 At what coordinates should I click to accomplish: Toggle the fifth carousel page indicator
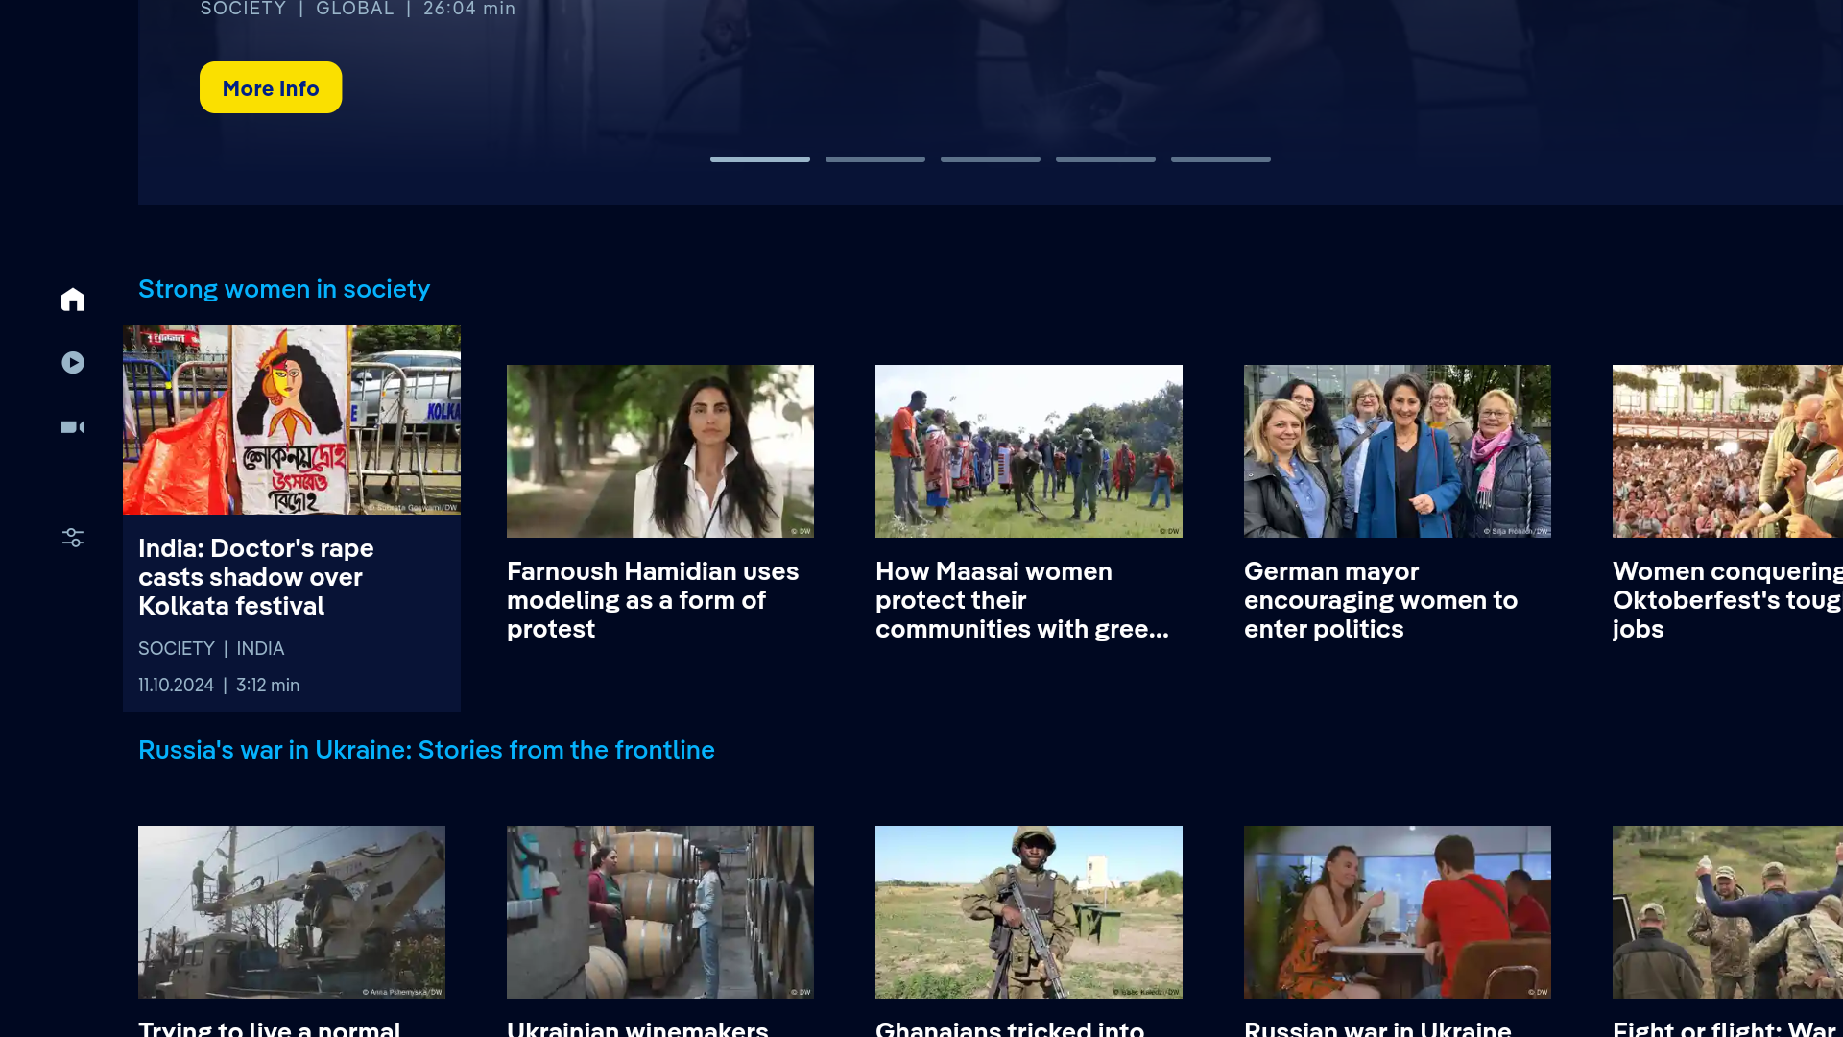pyautogui.click(x=1220, y=158)
